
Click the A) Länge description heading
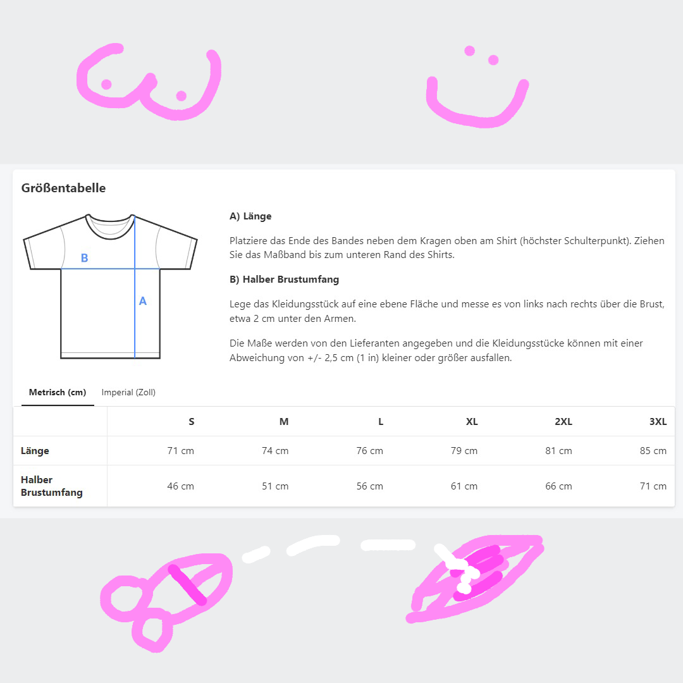tap(250, 216)
